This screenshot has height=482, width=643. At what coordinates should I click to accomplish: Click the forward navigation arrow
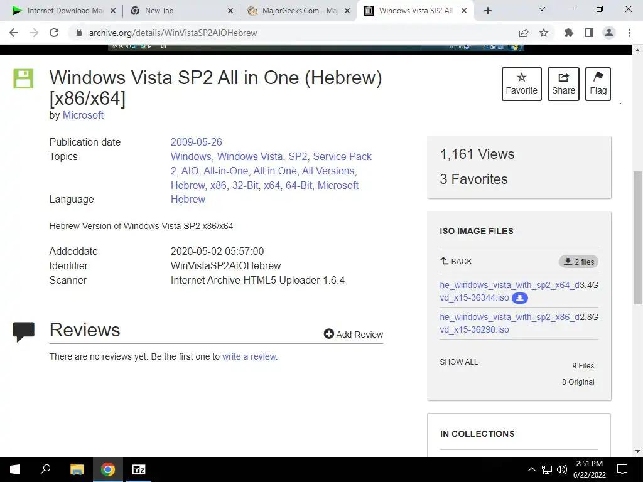34,33
